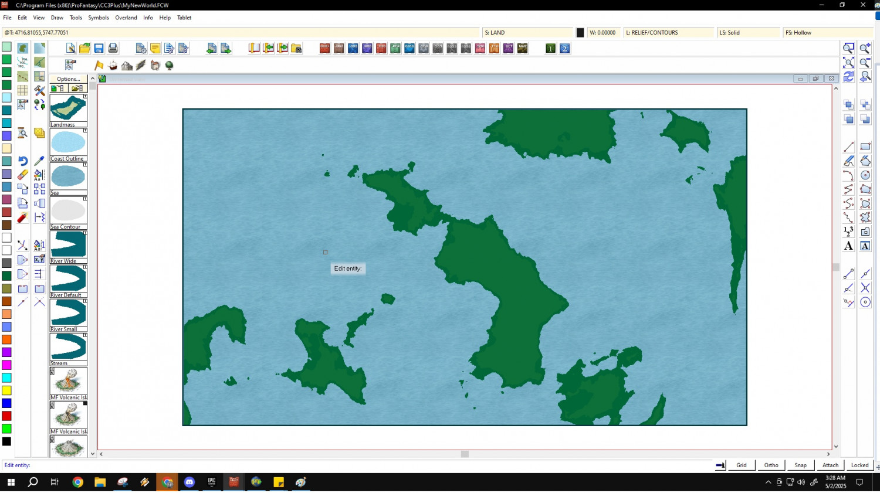Select the Landmass drawing tool thumbnail
Screen dimensions: 880x493
[x=68, y=108]
